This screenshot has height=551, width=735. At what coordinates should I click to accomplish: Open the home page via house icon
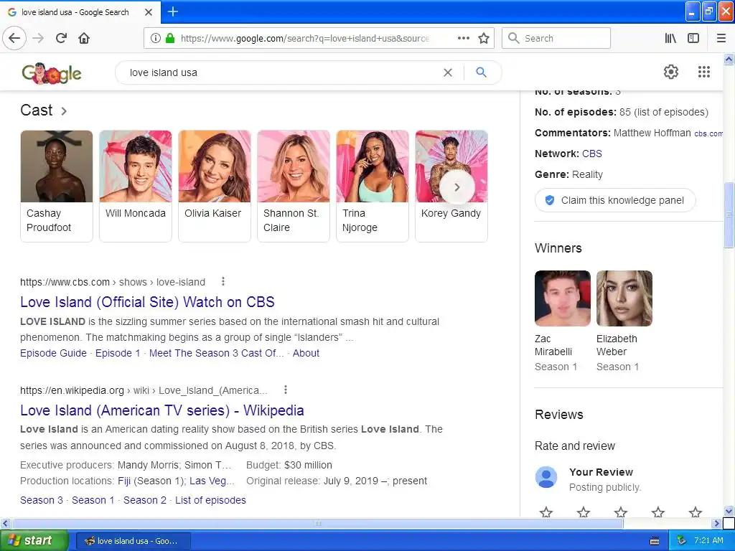tap(84, 38)
